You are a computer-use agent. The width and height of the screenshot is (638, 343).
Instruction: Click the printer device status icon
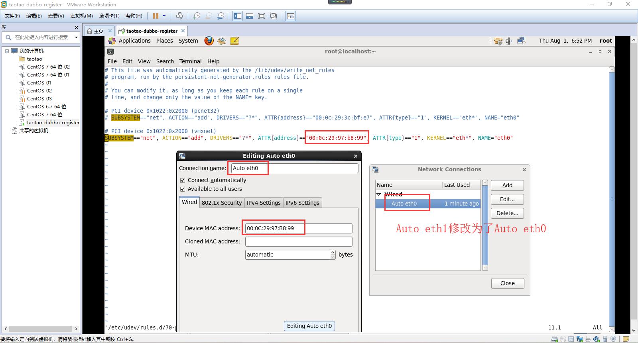588,339
